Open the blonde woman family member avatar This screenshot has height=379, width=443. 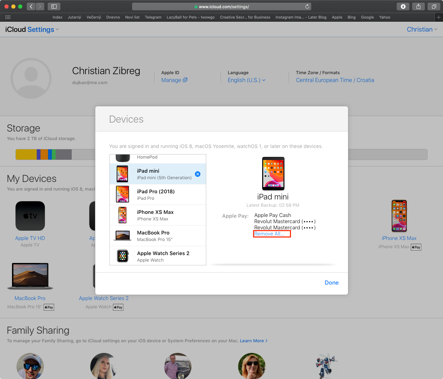tap(104, 366)
